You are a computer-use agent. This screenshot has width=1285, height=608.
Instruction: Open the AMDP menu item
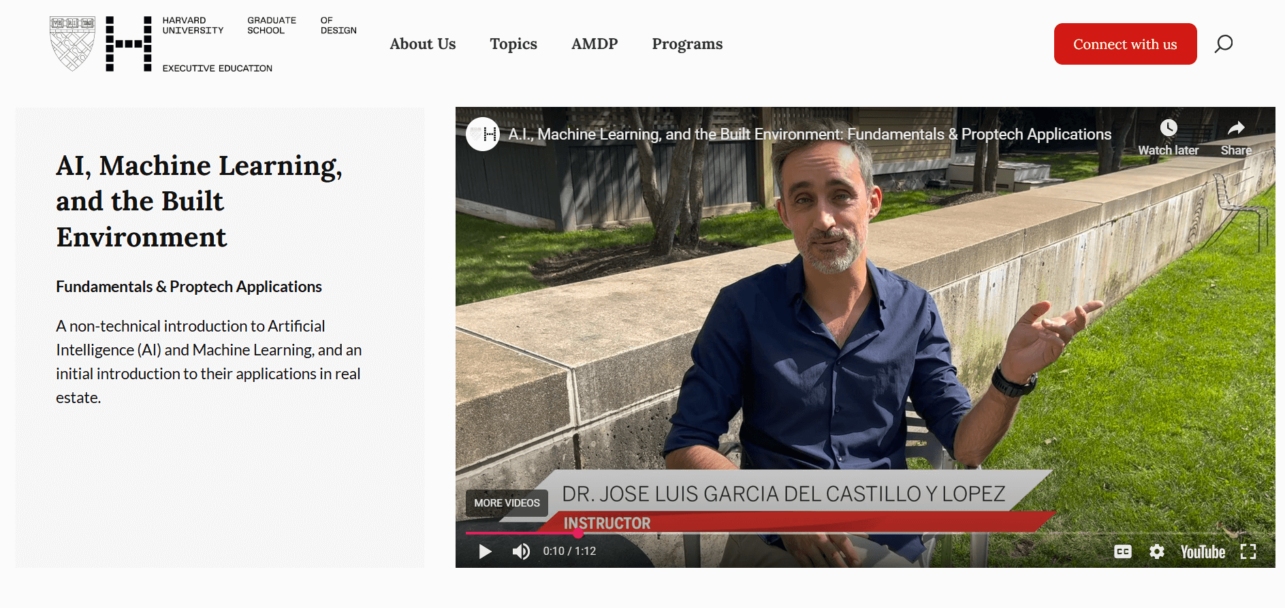594,44
